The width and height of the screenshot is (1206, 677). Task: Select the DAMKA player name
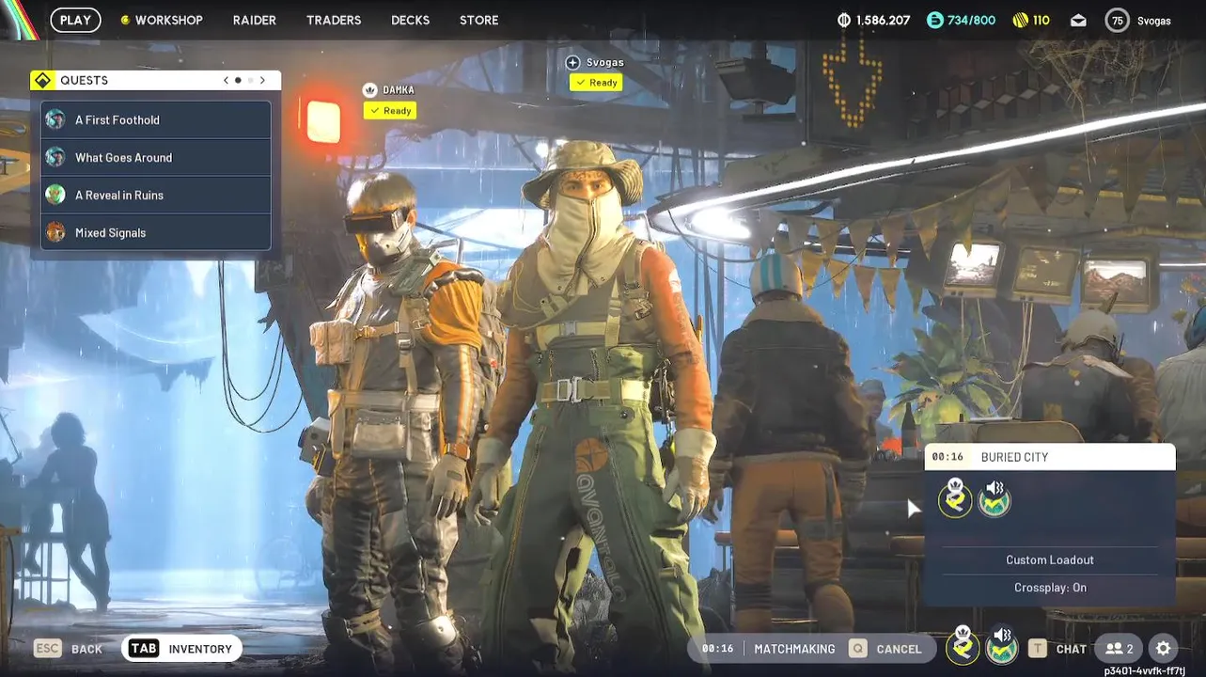point(399,90)
